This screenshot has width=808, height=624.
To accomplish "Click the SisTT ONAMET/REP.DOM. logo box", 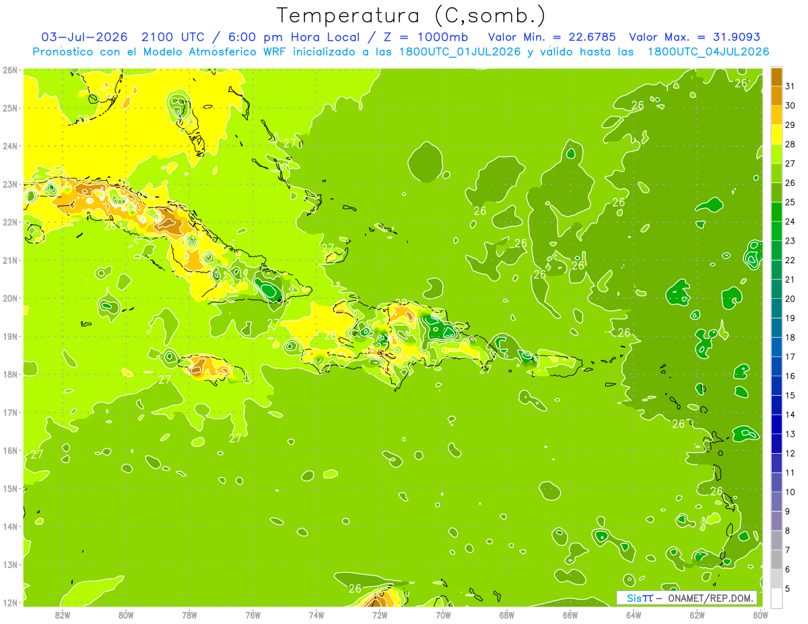I will [x=687, y=598].
